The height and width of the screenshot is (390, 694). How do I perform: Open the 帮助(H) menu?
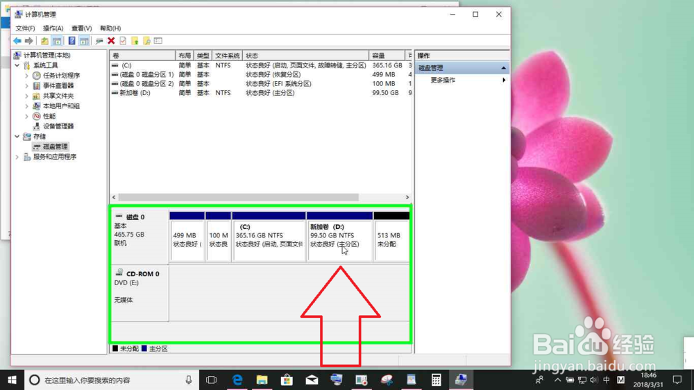tap(110, 28)
